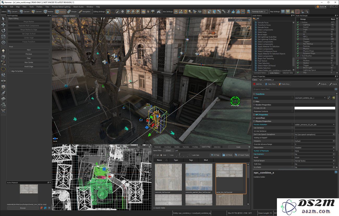Enable the Lock Cam checkbox

coord(190,155)
